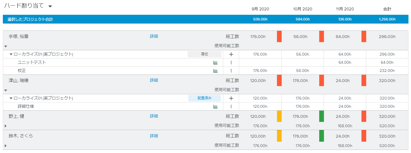Click green October indicator for 鈴木, さくら
Image resolution: width=411 pixels, height=153 pixels.
tap(321, 136)
